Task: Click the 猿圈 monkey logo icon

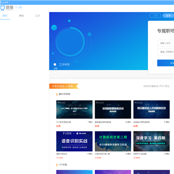Action: click(2, 8)
